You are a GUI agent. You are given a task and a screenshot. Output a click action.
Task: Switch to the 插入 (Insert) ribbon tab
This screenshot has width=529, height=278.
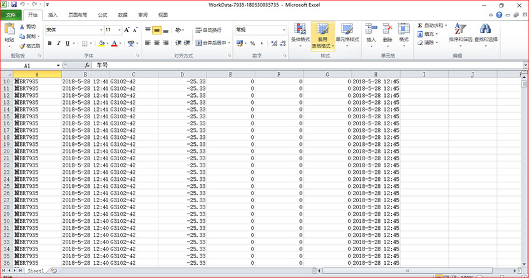(53, 14)
